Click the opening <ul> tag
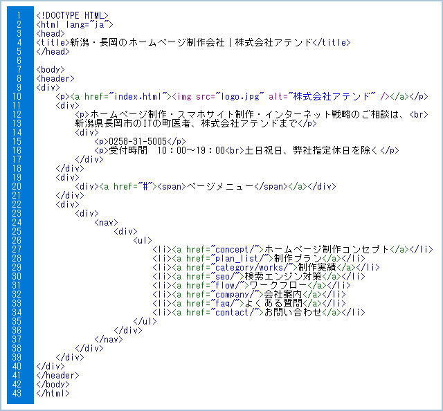The height and width of the screenshot is (411, 443). [143, 240]
